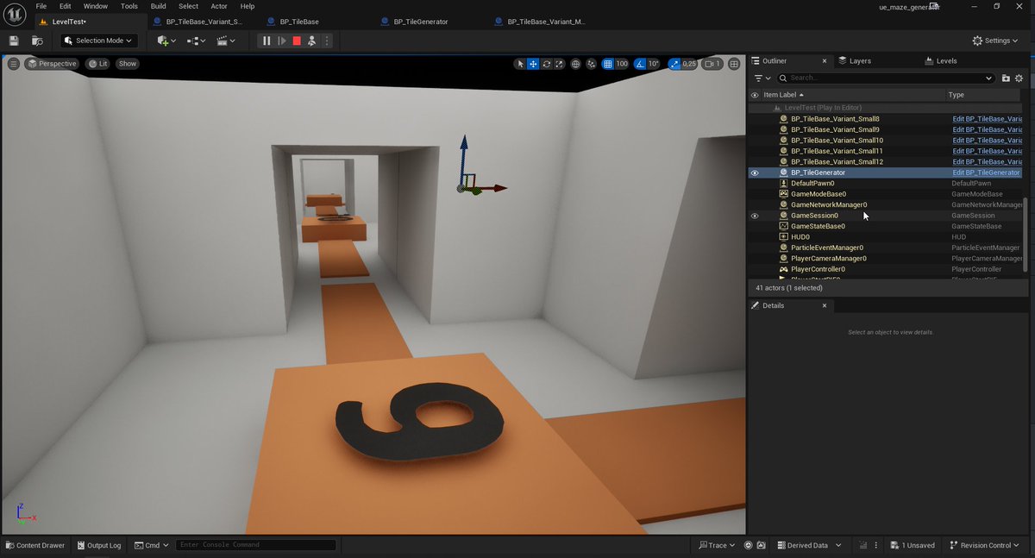The image size is (1035, 558).
Task: Open Outliner settings gear icon
Action: (1019, 78)
